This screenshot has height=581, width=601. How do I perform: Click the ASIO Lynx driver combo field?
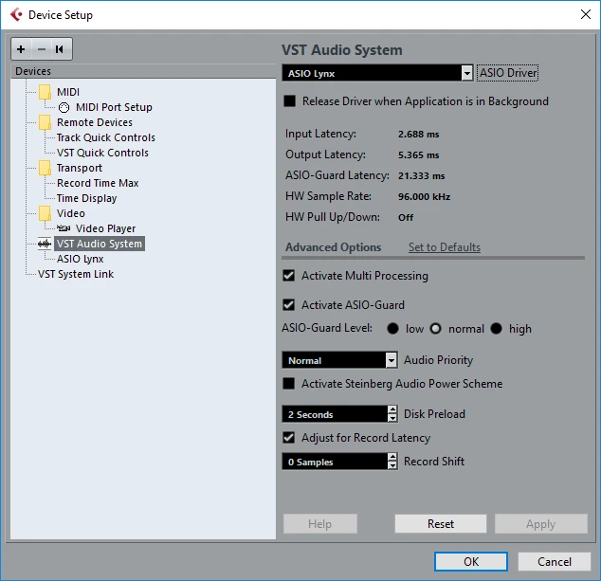point(372,73)
